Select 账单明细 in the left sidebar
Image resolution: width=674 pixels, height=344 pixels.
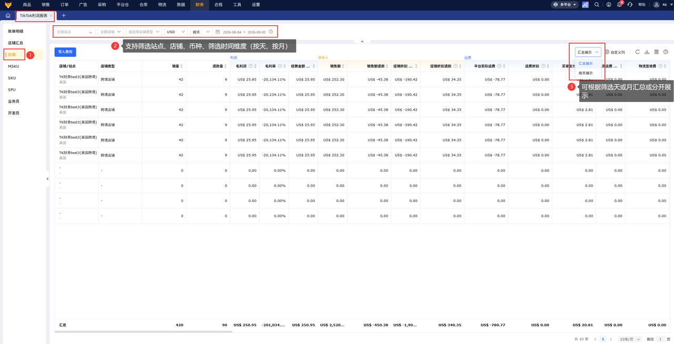15,31
